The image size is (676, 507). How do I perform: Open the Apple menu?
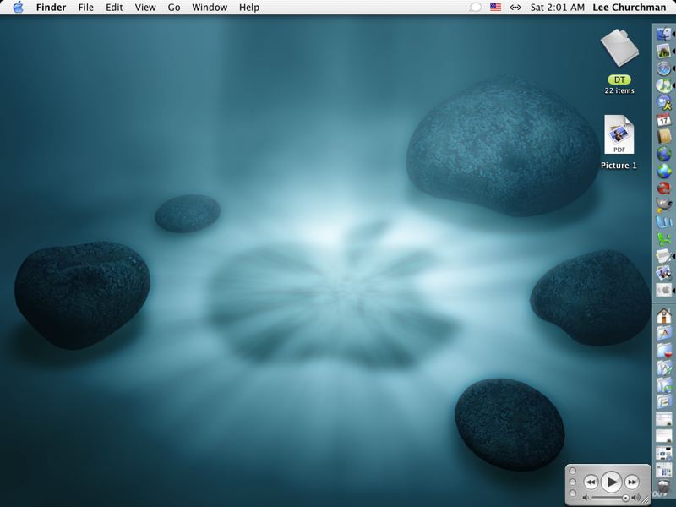[18, 8]
